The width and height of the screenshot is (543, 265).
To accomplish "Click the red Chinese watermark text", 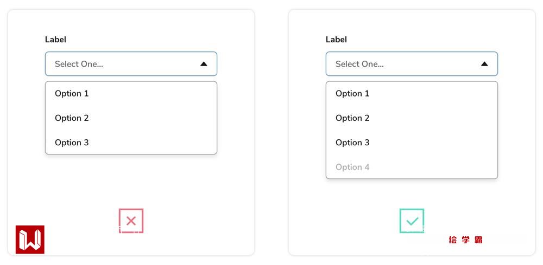I will tap(466, 240).
